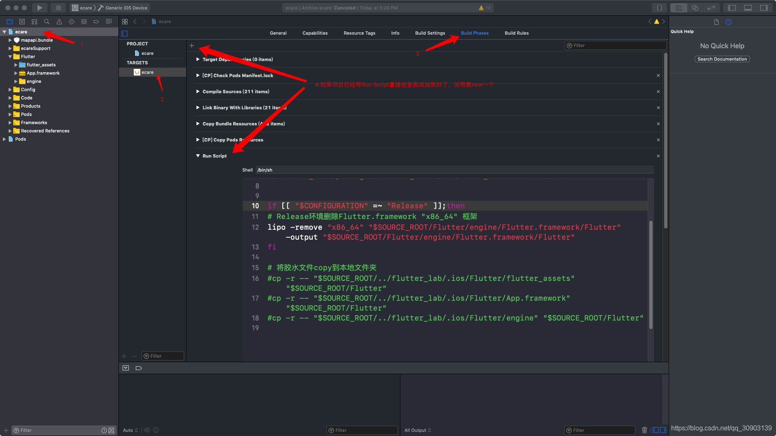The height and width of the screenshot is (436, 776).
Task: Toggle the Navigator panel visibility
Action: [732, 8]
